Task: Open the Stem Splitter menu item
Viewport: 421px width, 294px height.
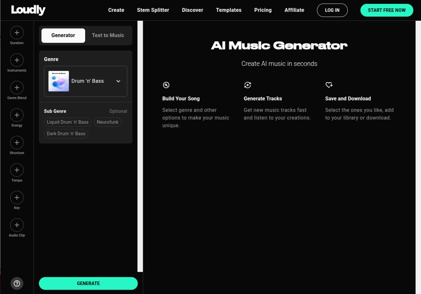Action: pyautogui.click(x=153, y=10)
